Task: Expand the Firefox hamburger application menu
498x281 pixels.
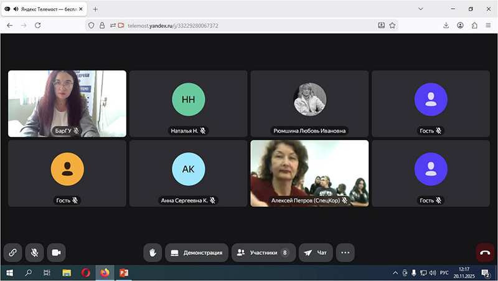Action: click(x=488, y=26)
